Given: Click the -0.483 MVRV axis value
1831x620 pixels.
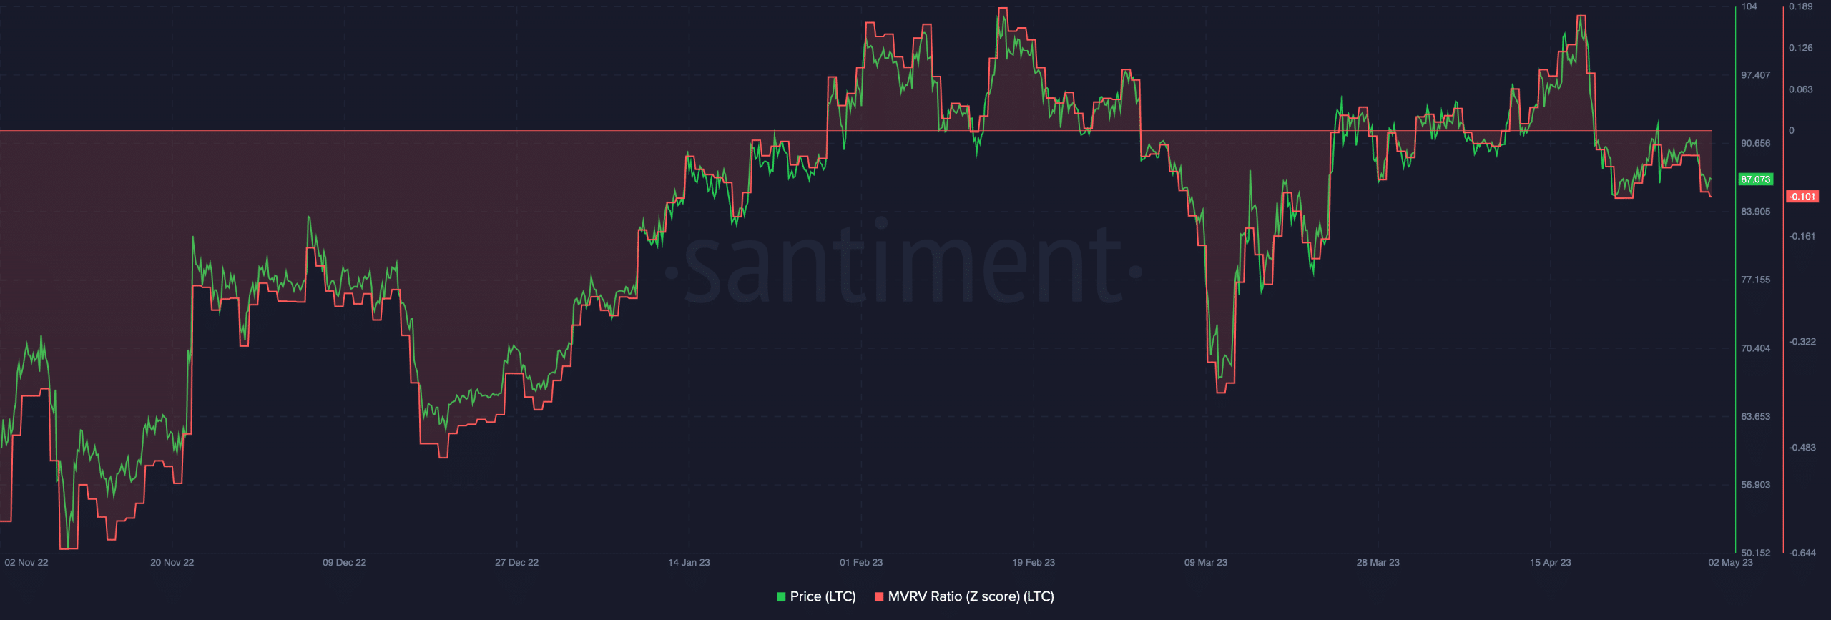Looking at the screenshot, I should point(1802,448).
